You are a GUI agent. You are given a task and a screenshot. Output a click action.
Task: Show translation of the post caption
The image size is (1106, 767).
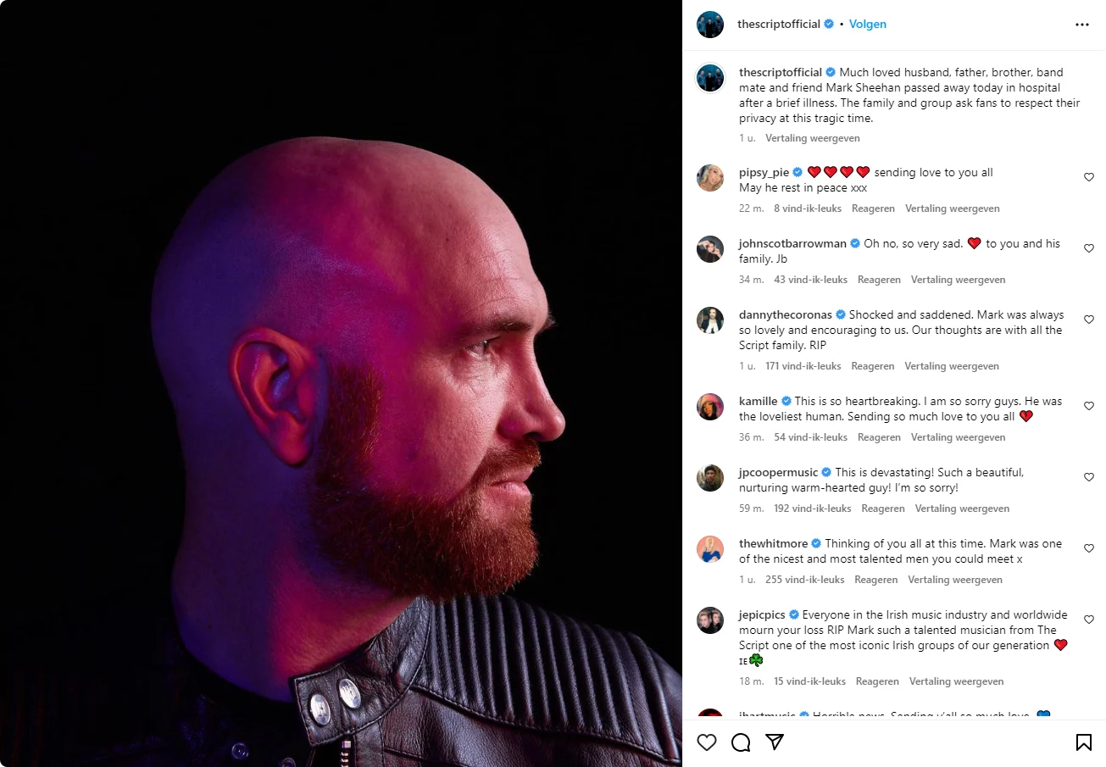(813, 138)
